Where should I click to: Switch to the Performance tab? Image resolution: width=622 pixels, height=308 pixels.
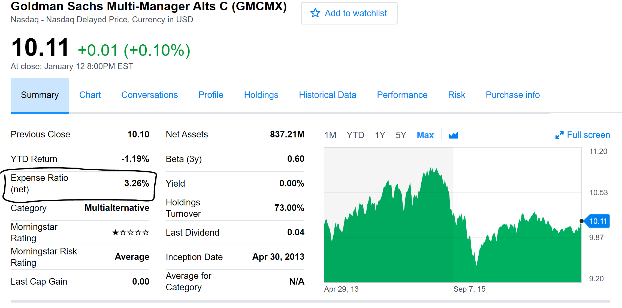coord(402,95)
